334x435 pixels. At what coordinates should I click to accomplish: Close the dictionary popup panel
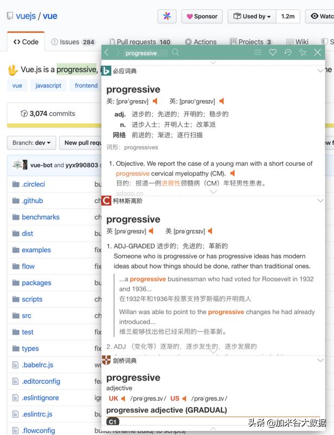[318, 52]
